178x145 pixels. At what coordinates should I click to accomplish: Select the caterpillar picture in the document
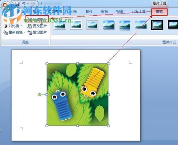[78, 95]
